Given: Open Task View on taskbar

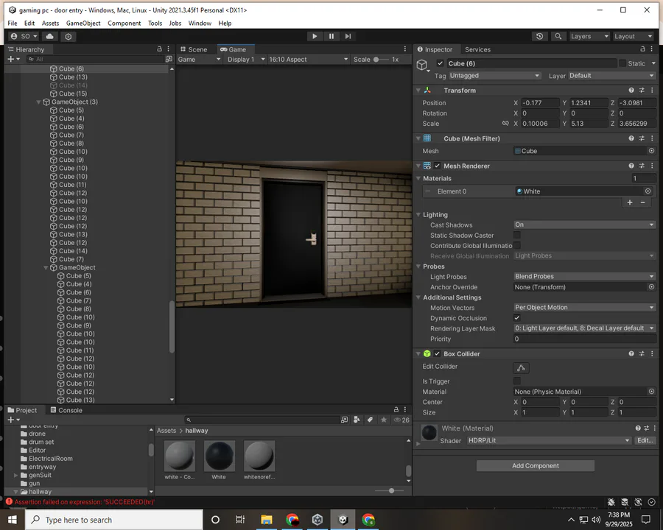Looking at the screenshot, I should (240, 520).
